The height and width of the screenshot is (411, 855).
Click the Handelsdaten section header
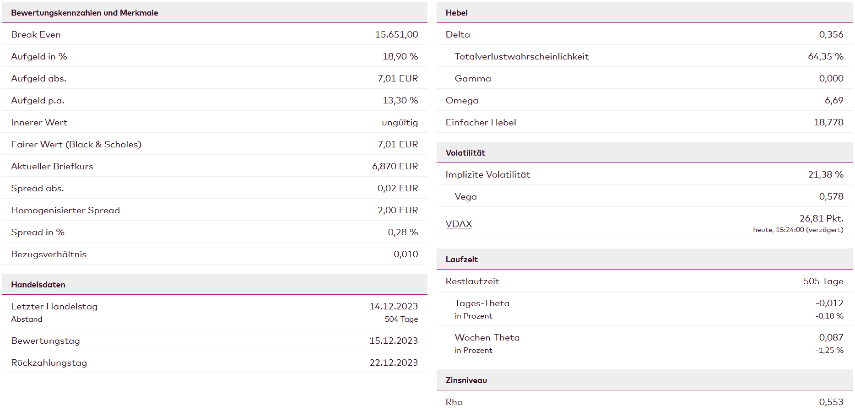coord(38,285)
